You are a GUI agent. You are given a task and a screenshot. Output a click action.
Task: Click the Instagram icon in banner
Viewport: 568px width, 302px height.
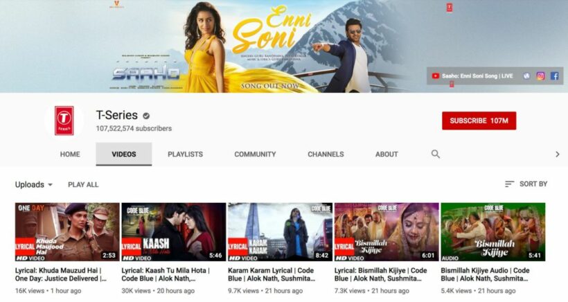point(540,76)
